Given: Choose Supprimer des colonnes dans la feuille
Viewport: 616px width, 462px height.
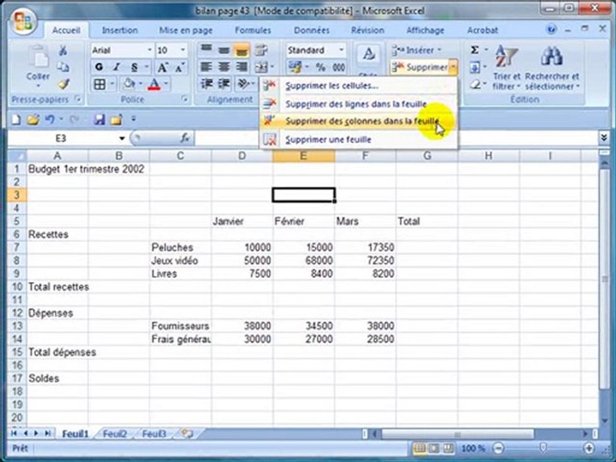Looking at the screenshot, I should (x=358, y=121).
